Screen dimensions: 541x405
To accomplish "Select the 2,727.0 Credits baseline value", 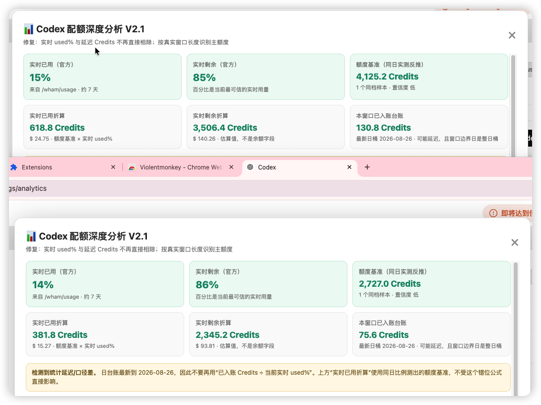I will [390, 284].
